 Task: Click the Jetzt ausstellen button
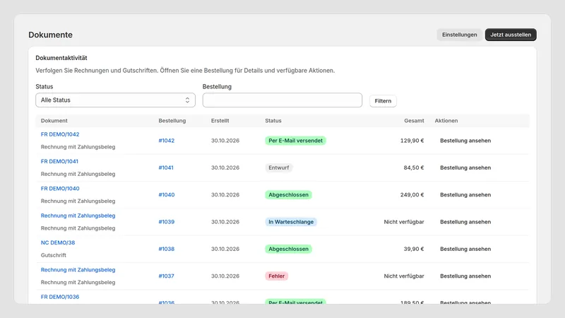coord(511,35)
